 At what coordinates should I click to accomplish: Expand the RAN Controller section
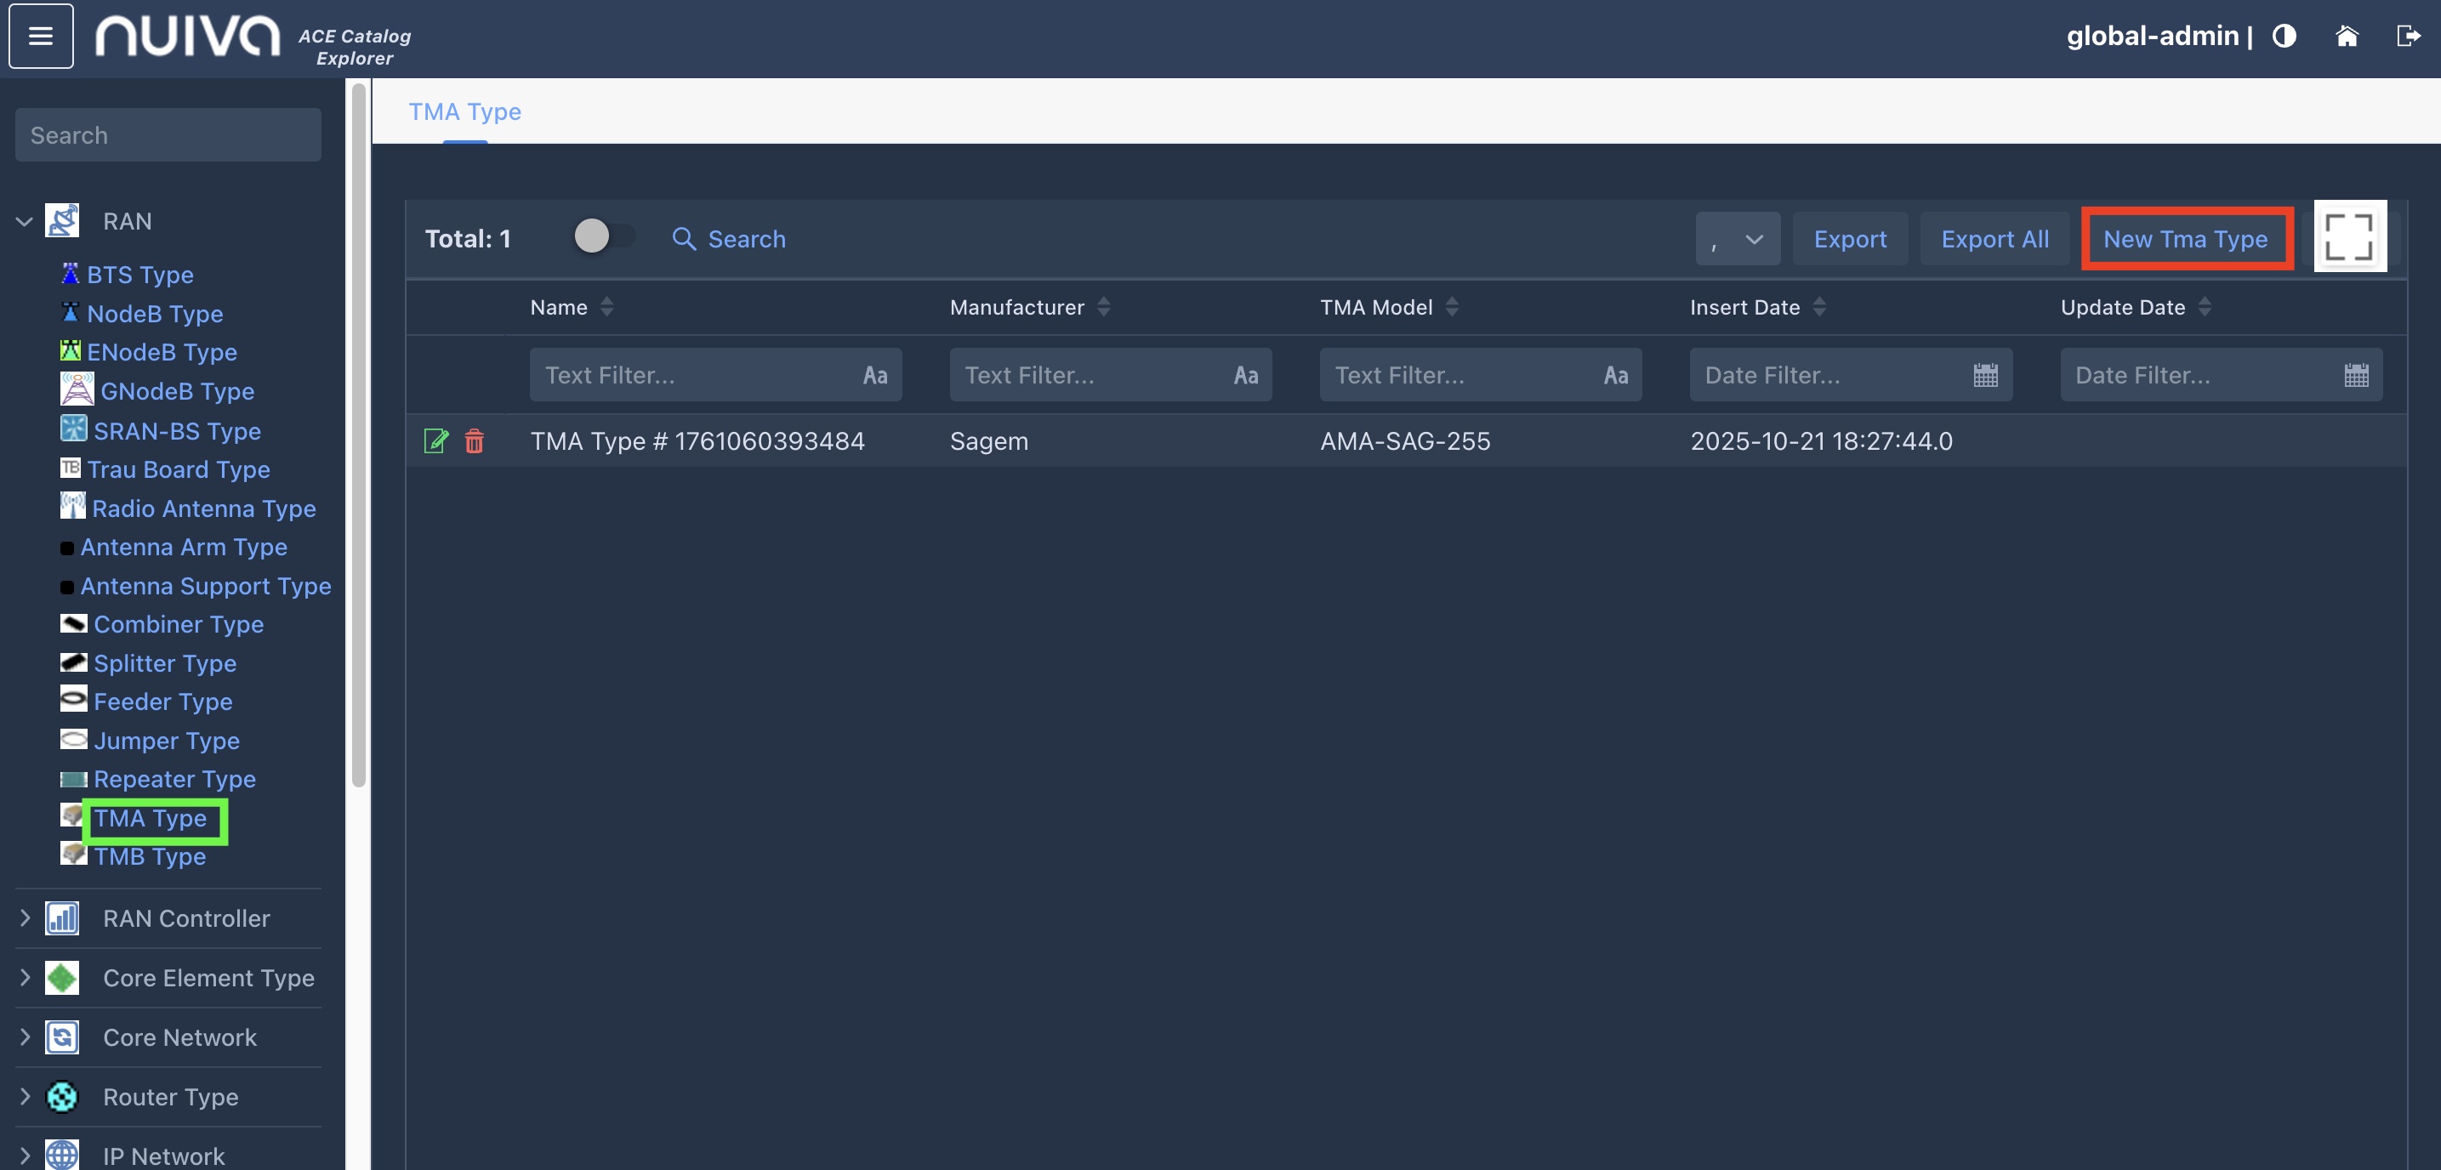25,918
